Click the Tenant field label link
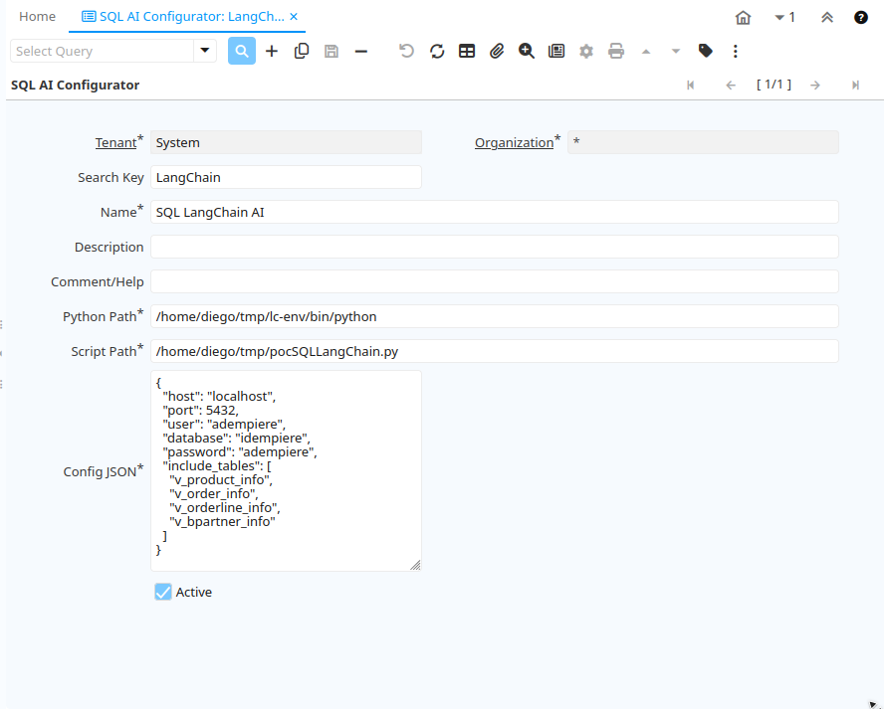The width and height of the screenshot is (884, 709). [115, 143]
